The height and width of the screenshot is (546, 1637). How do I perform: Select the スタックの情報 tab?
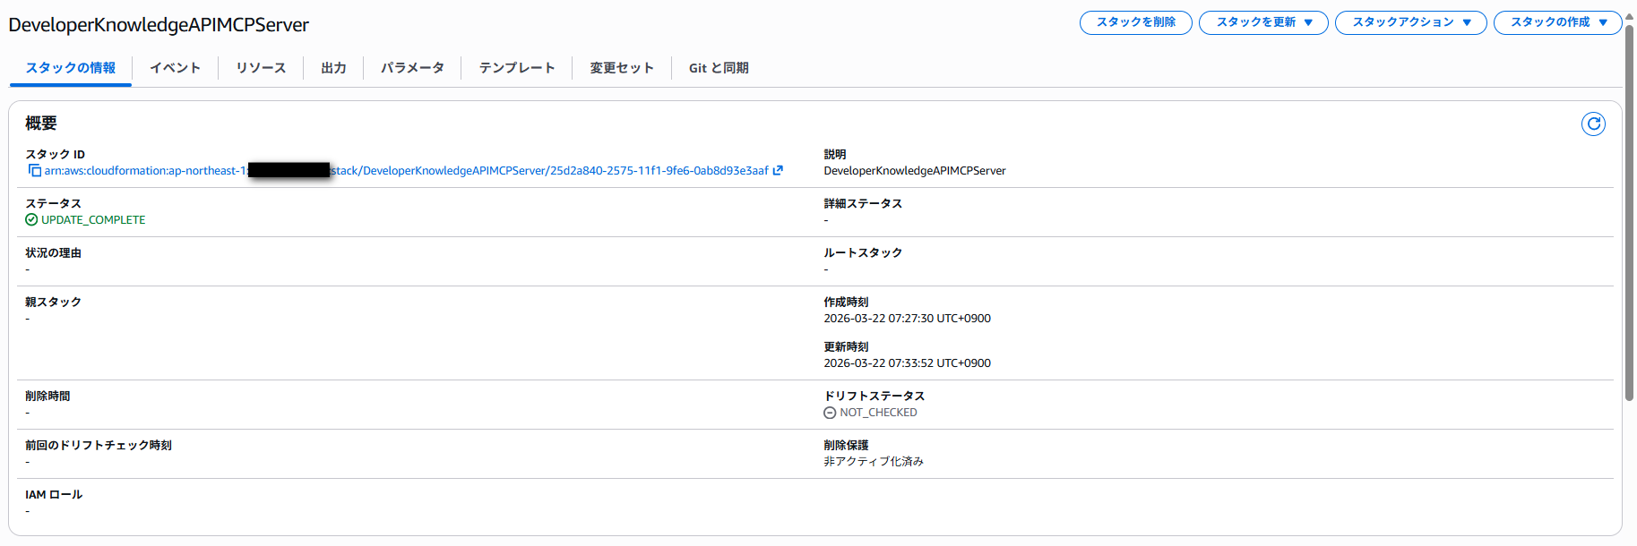click(71, 68)
